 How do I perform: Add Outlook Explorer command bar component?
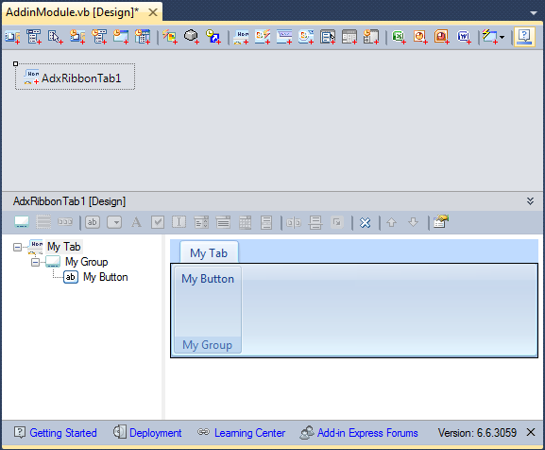click(x=77, y=37)
